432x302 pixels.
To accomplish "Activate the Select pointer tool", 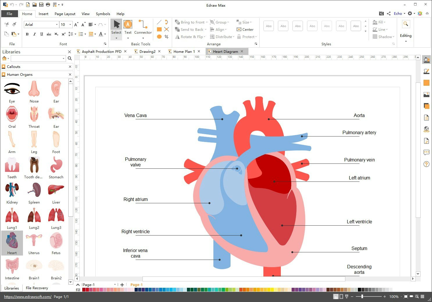I will 116,29.
